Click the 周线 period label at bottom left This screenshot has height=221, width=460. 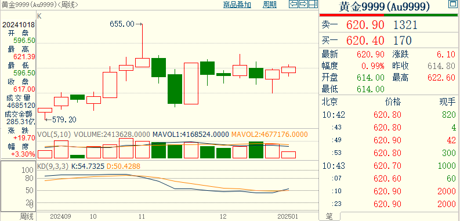click(x=27, y=217)
